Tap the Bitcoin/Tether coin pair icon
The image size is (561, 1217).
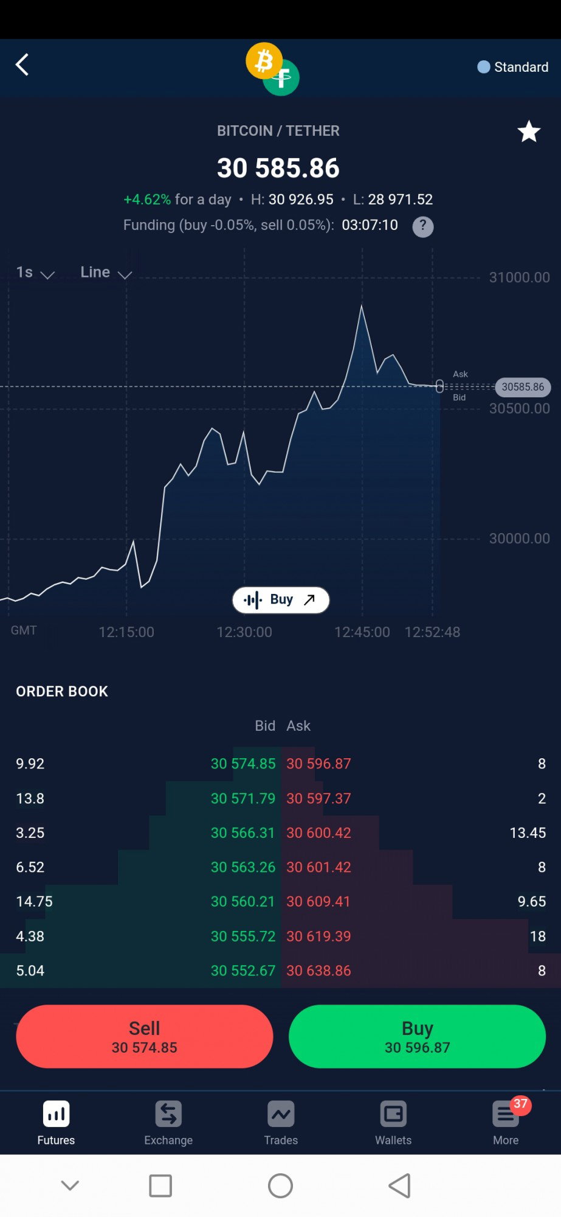273,69
